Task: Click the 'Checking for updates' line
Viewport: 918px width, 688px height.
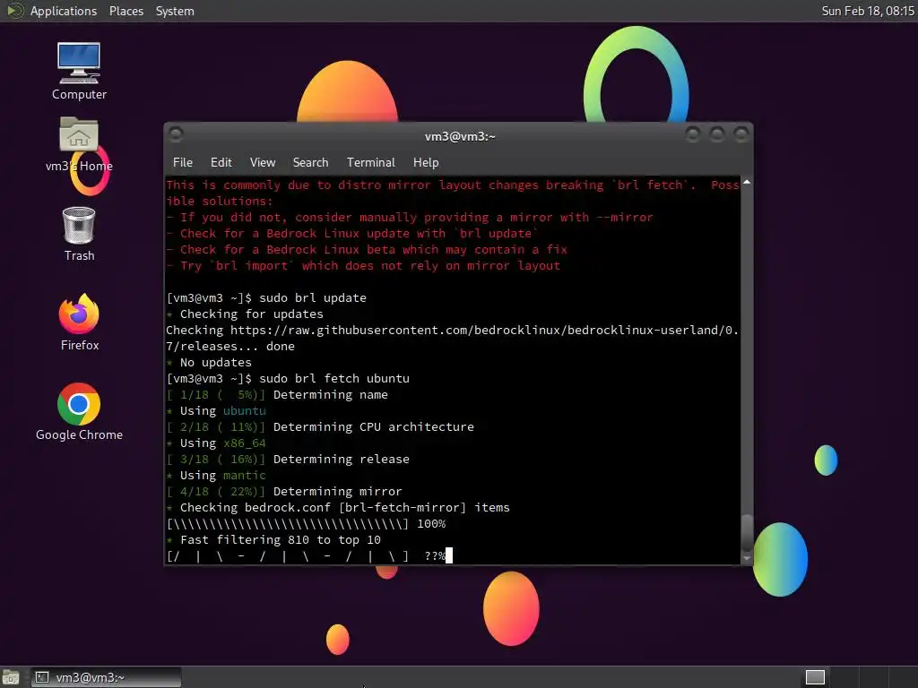Action: tap(245, 314)
